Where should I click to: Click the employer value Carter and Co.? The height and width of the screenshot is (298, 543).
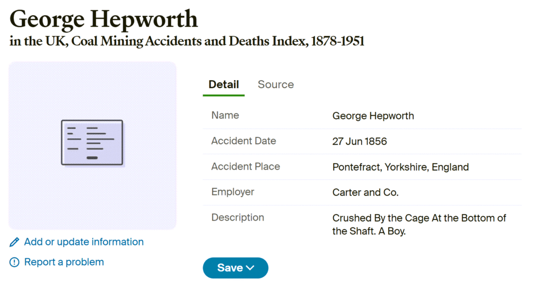[365, 192]
